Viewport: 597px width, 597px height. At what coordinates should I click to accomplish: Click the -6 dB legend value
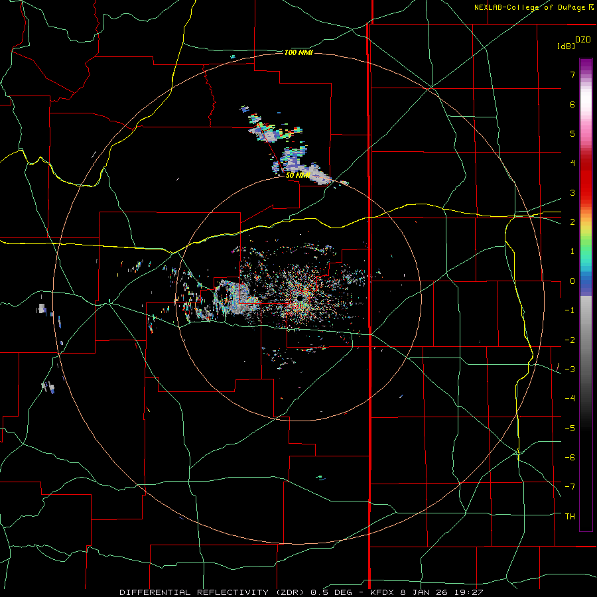pos(570,458)
